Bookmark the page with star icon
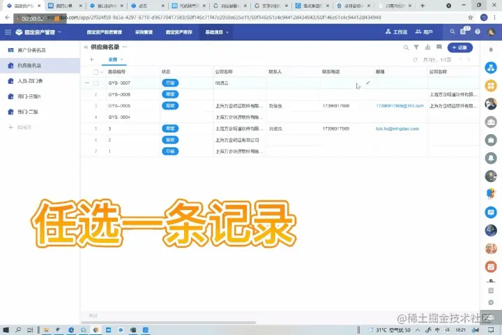This screenshot has height=335, width=502. click(x=471, y=17)
